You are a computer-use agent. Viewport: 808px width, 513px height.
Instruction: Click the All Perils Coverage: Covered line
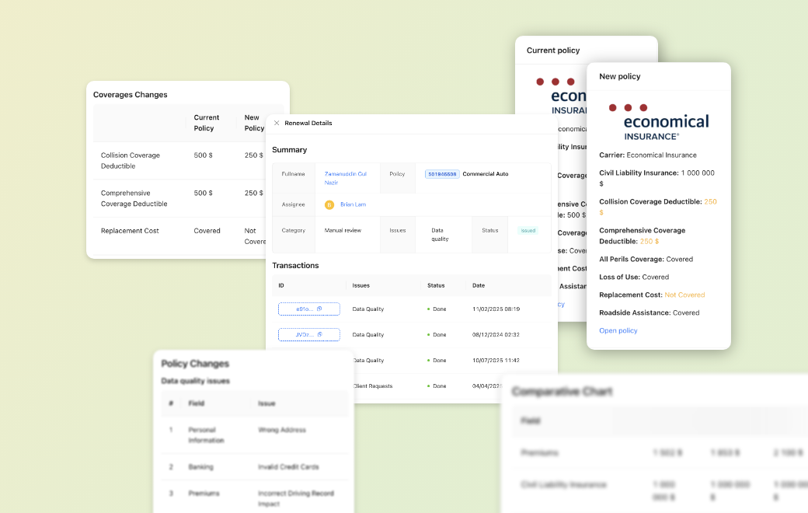coord(646,260)
